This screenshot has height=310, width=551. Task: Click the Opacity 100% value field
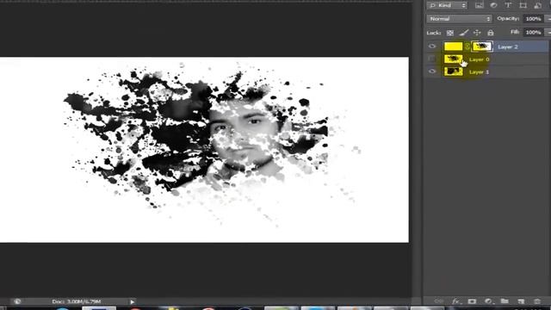533,19
